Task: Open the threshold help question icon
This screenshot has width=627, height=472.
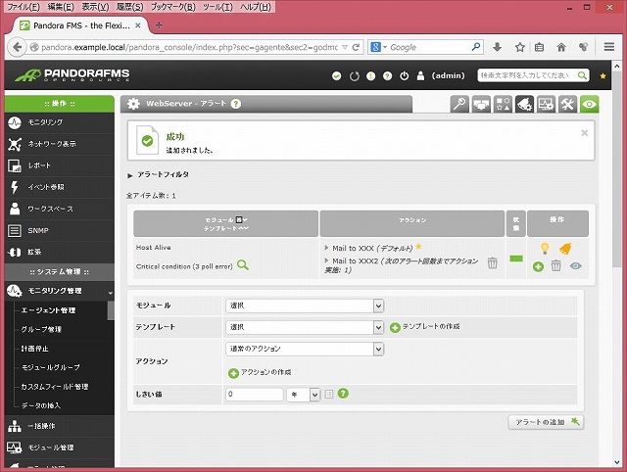Action: point(343,394)
